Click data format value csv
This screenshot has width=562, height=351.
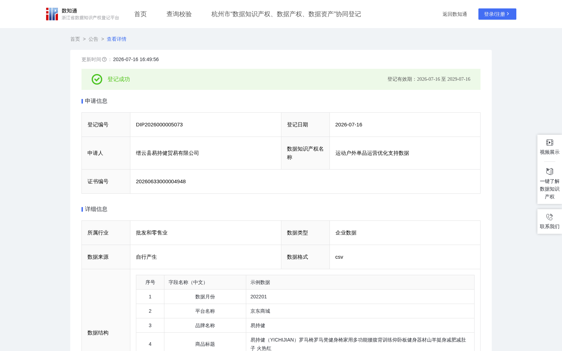pos(339,257)
